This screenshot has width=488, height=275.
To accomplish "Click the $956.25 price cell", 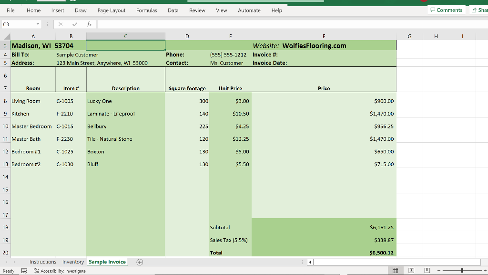I will click(x=384, y=126).
